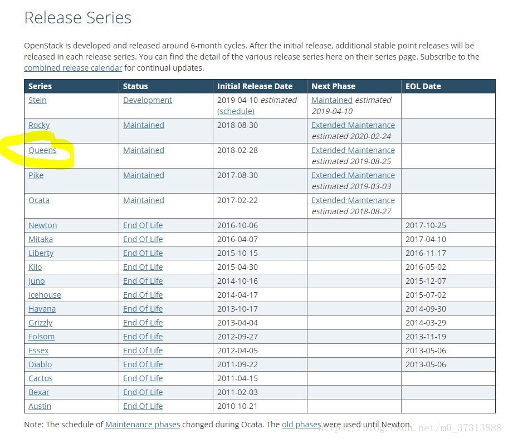This screenshot has width=508, height=439.
Task: Click End Of Life link in Cactus row
Action: click(143, 378)
